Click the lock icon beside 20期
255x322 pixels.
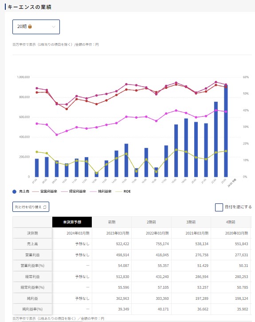point(30,26)
